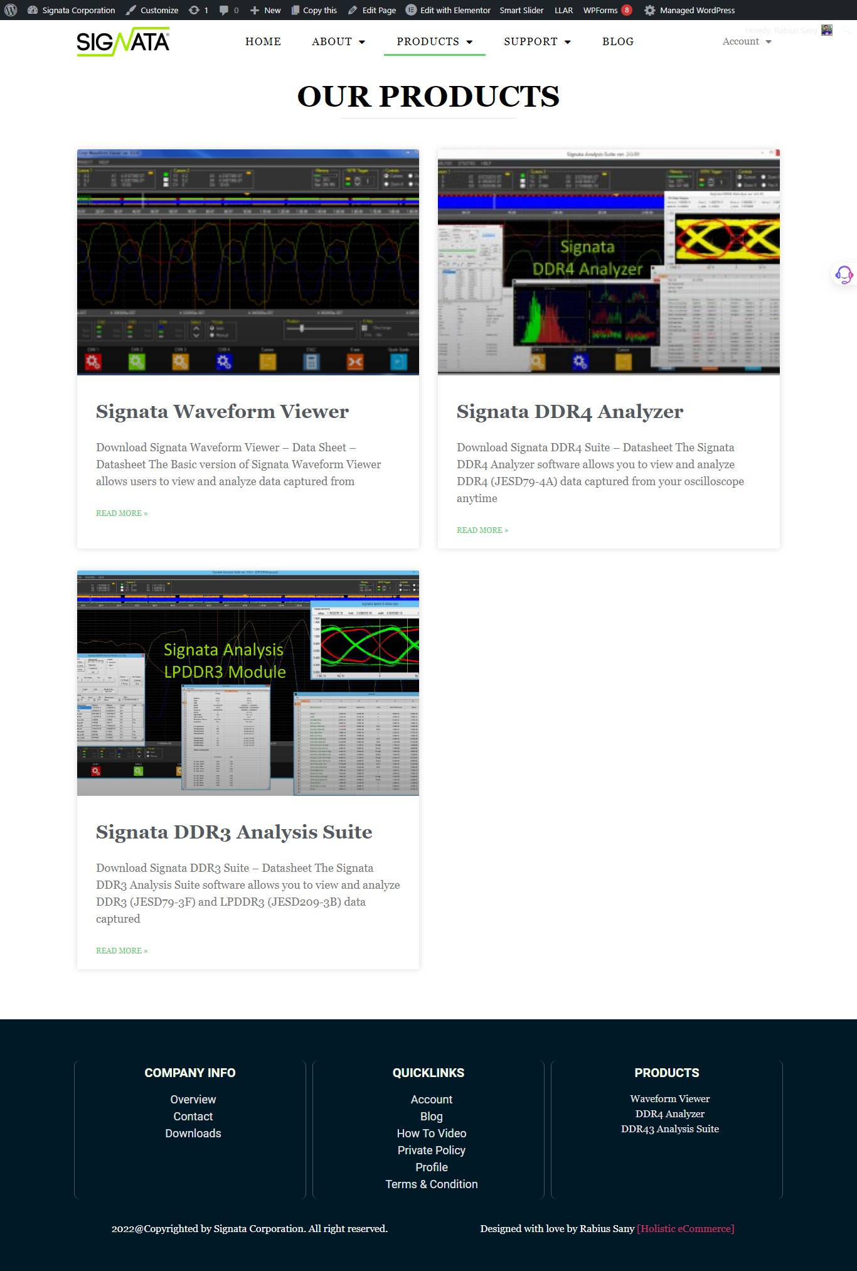Screen dimensions: 857x1271
Task: Open the Signata Corporation dashboard link
Action: click(72, 10)
